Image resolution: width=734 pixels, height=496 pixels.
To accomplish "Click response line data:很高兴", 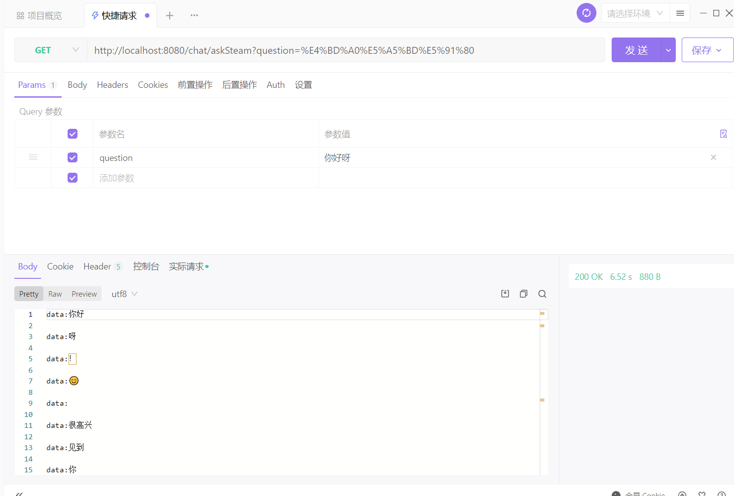I will [69, 425].
